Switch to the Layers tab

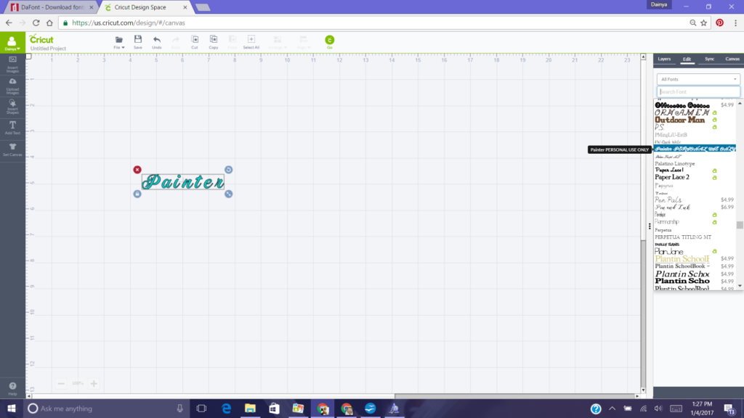point(664,60)
